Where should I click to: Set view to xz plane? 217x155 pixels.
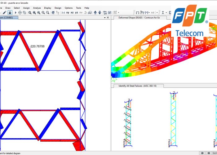click(72, 13)
